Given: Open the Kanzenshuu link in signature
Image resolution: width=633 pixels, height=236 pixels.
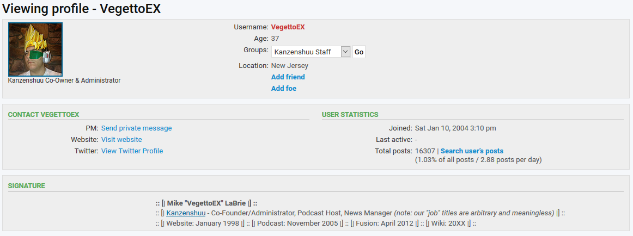Looking at the screenshot, I should [x=186, y=213].
